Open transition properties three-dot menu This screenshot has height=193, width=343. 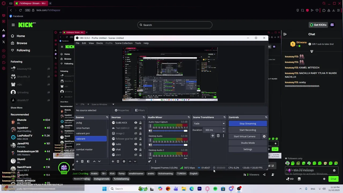click(223, 136)
